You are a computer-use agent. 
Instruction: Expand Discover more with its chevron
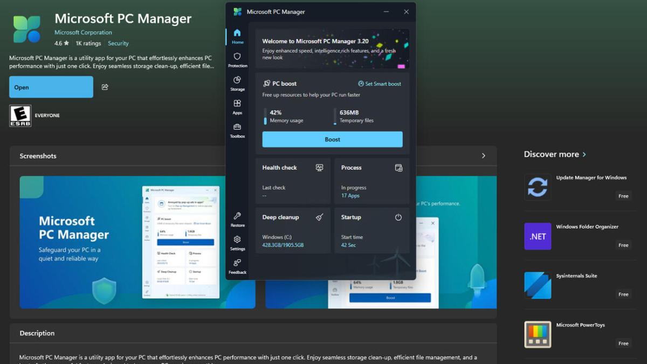tap(584, 154)
